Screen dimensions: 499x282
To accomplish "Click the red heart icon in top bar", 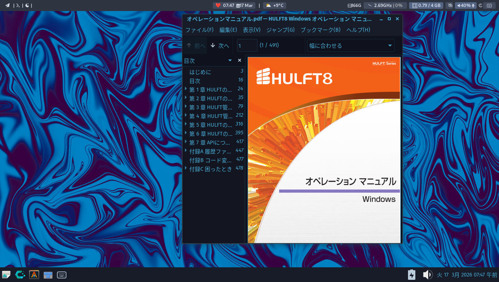I will (x=218, y=5).
